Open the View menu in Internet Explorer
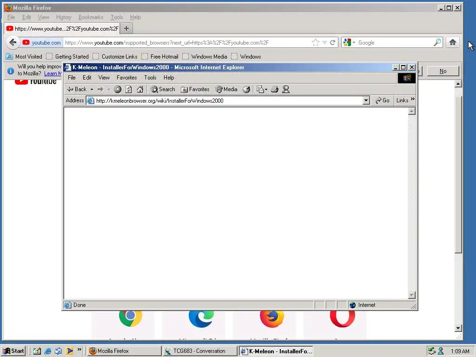This screenshot has height=357, width=476. pyautogui.click(x=104, y=78)
